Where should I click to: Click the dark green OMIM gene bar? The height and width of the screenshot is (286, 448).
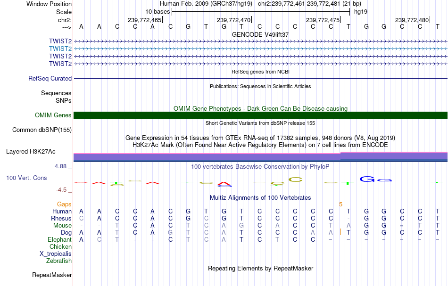(260, 115)
